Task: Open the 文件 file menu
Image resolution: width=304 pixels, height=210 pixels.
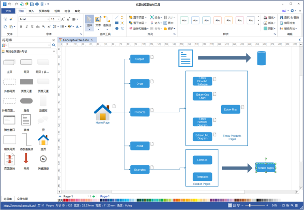Action: tap(8, 11)
